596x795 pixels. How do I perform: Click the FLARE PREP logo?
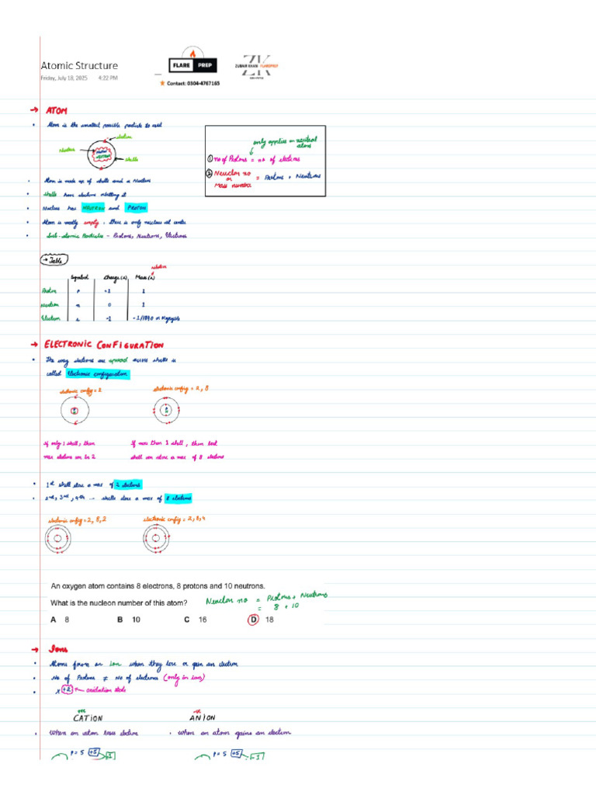pos(192,61)
